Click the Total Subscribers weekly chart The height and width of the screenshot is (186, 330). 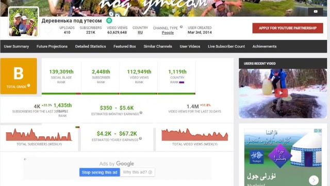[x=39, y=134]
